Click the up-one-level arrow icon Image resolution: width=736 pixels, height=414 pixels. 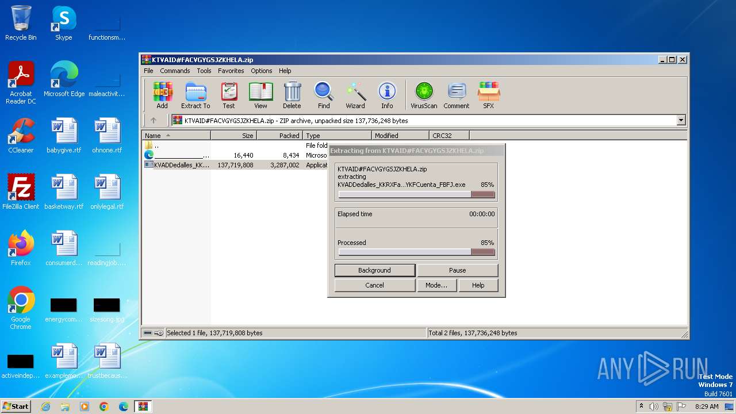click(153, 120)
